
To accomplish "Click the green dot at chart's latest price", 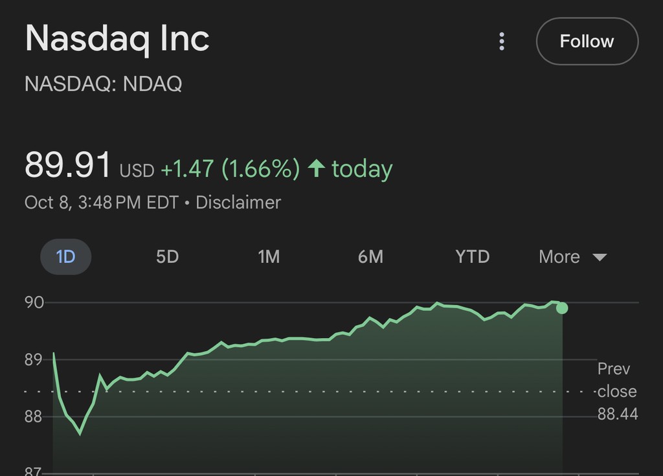I will point(562,308).
